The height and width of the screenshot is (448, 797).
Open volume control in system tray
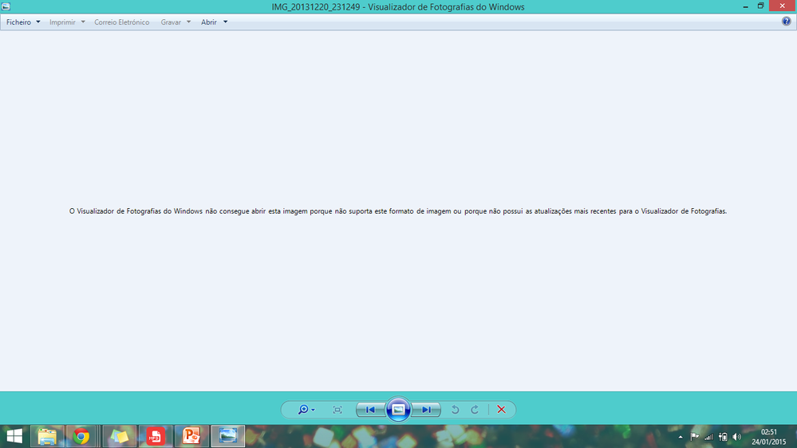pyautogui.click(x=736, y=437)
